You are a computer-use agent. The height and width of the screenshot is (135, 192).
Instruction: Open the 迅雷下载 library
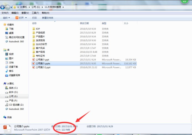[x=13, y=67]
